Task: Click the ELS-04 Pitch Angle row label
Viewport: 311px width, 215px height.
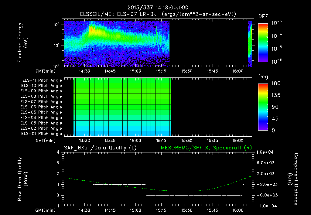Action: (41, 118)
